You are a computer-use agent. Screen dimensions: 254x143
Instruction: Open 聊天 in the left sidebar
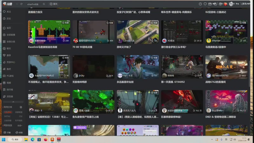[x=7, y=49]
